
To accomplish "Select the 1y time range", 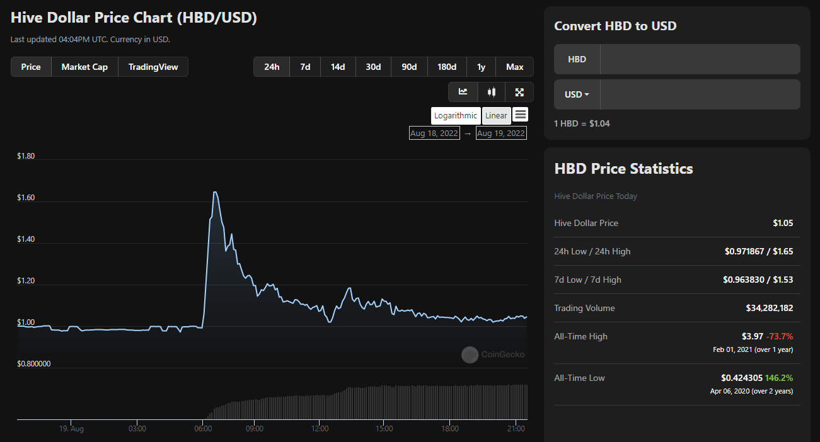I will point(482,67).
